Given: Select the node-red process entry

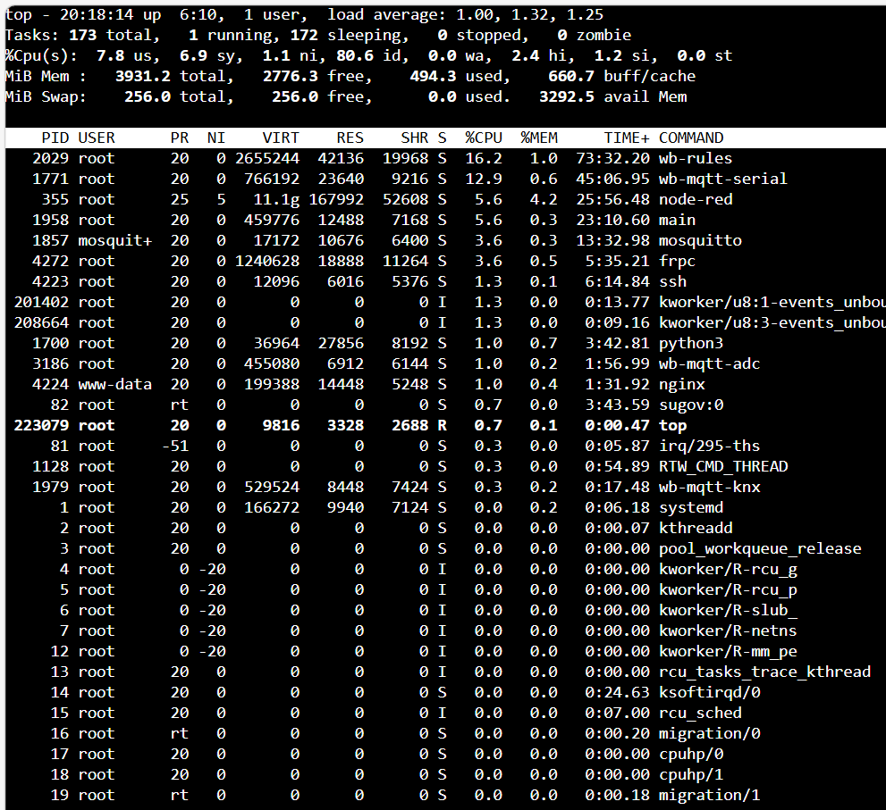Looking at the screenshot, I should tap(696, 199).
